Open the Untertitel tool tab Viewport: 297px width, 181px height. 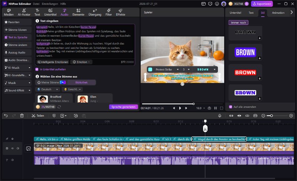point(50,12)
